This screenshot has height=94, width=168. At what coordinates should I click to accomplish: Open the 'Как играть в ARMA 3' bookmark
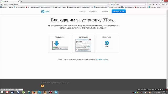click(32, 7)
